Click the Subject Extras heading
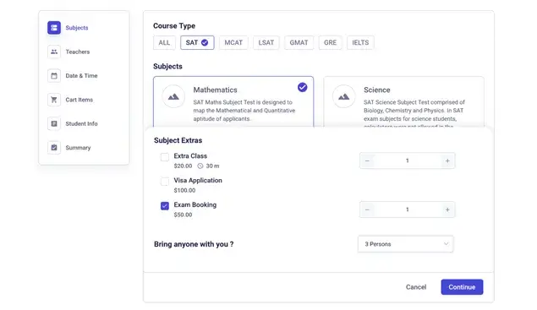The height and width of the screenshot is (310, 537). point(178,140)
